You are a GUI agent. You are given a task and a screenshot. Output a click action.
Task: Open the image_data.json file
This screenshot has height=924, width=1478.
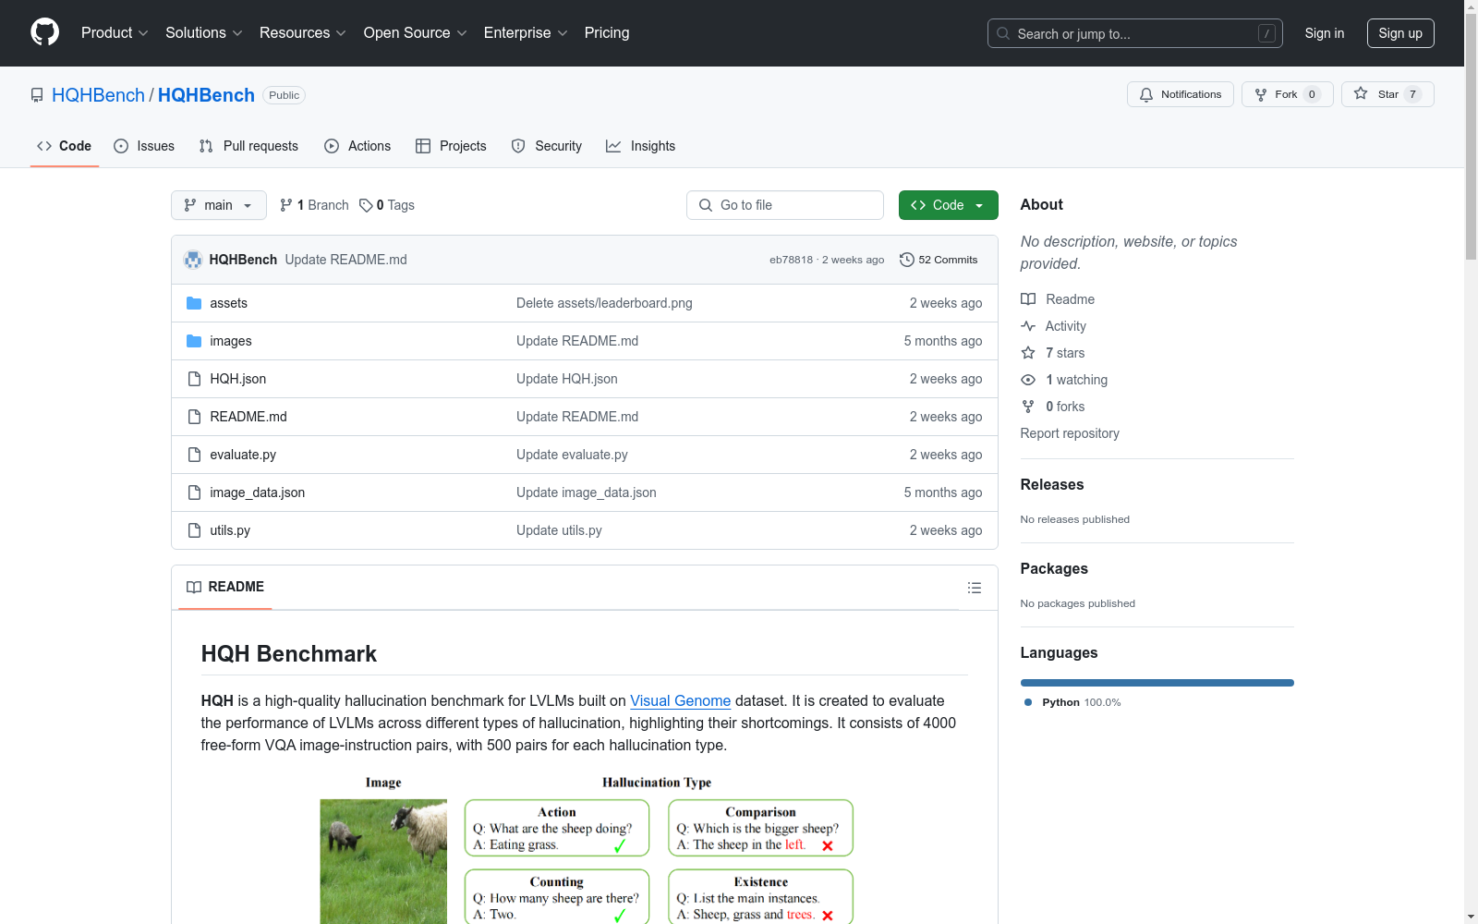(x=257, y=492)
